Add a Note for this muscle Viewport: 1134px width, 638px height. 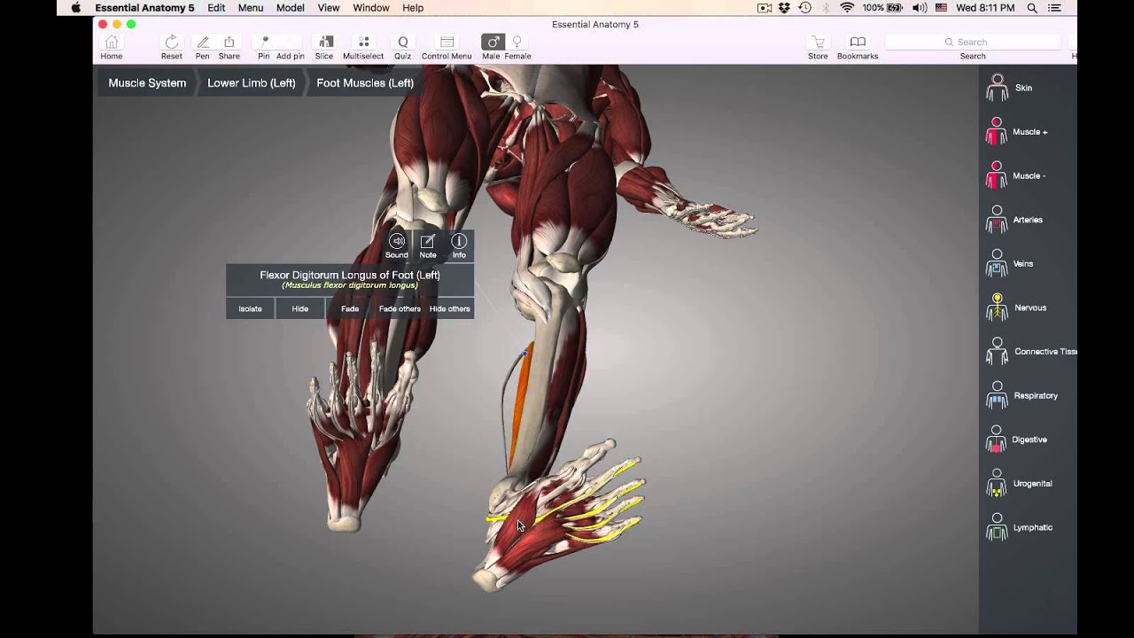pos(428,245)
